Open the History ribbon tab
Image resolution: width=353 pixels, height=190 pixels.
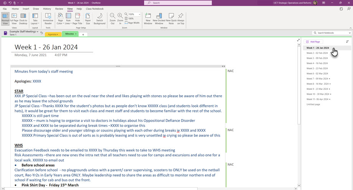[x=47, y=9]
